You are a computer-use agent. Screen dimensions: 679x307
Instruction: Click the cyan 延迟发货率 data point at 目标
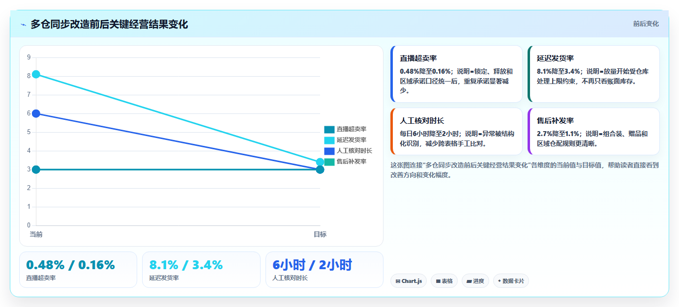tap(320, 162)
